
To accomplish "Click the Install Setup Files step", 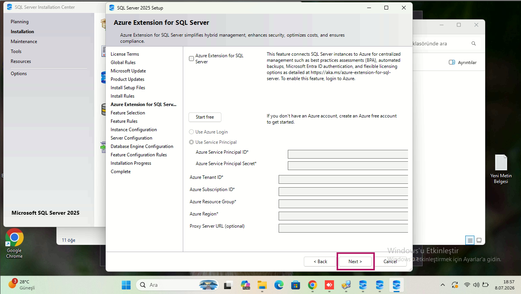I will [x=128, y=88].
